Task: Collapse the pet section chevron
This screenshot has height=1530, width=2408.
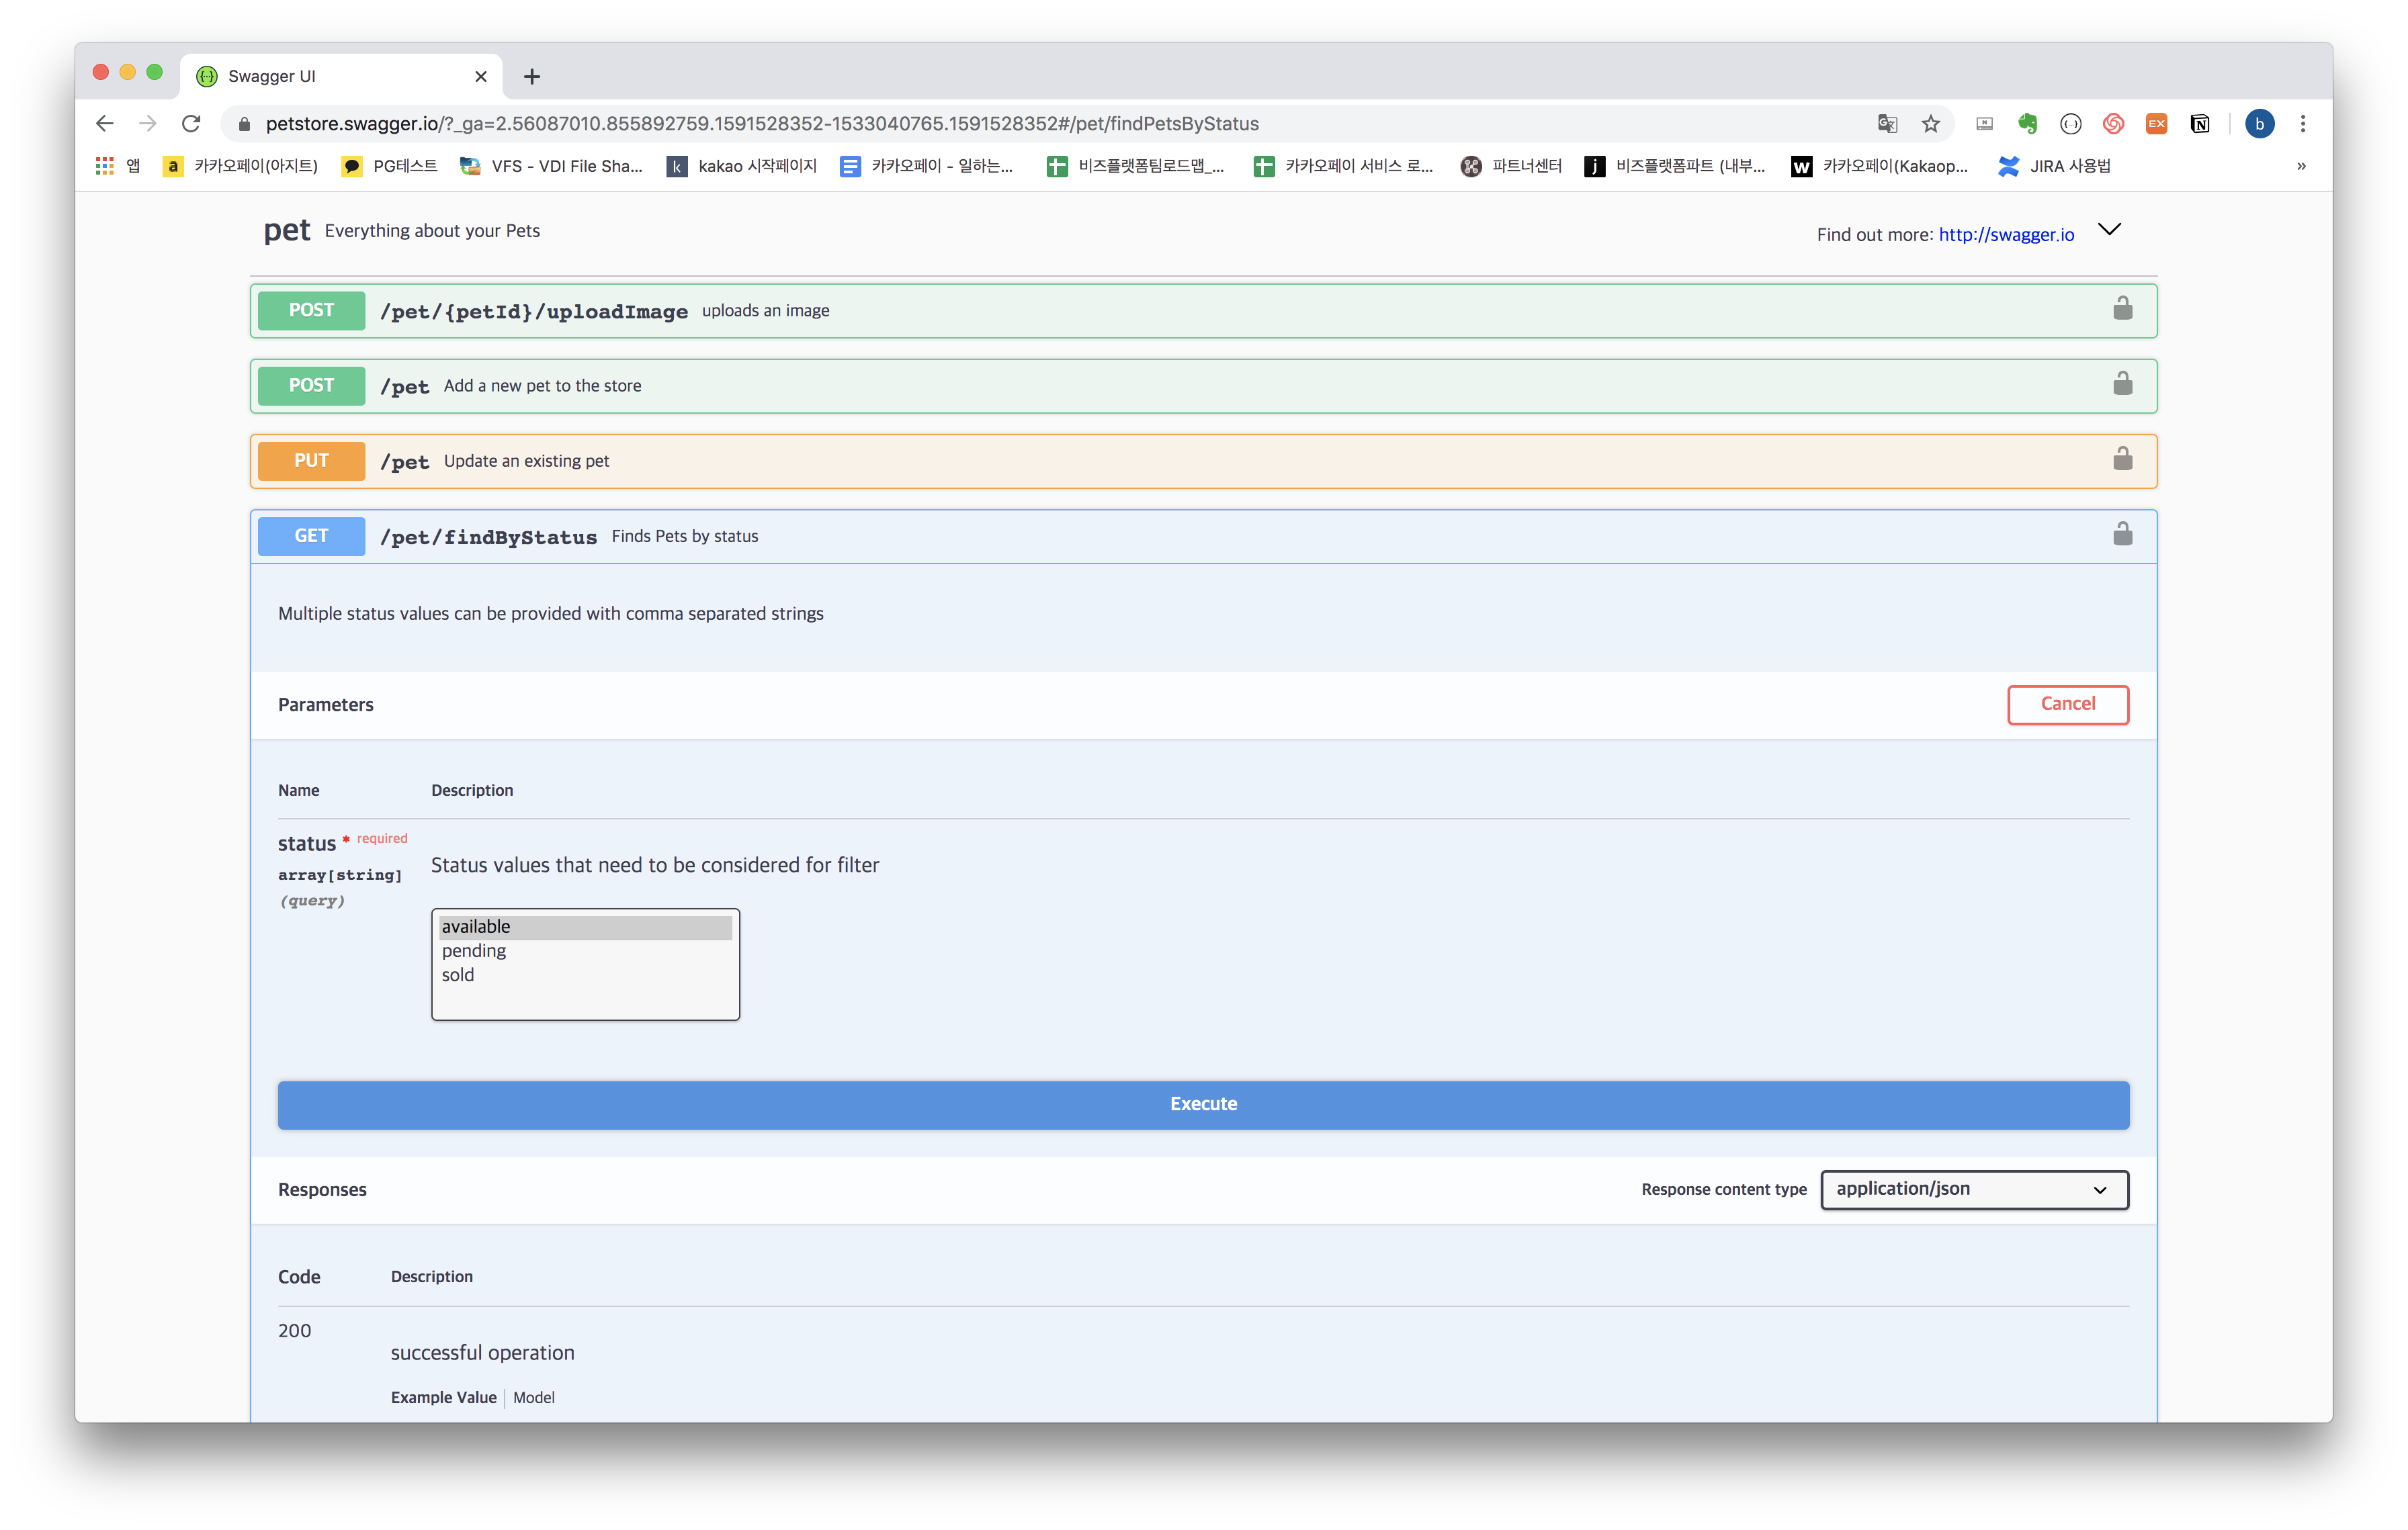Action: tap(2109, 230)
